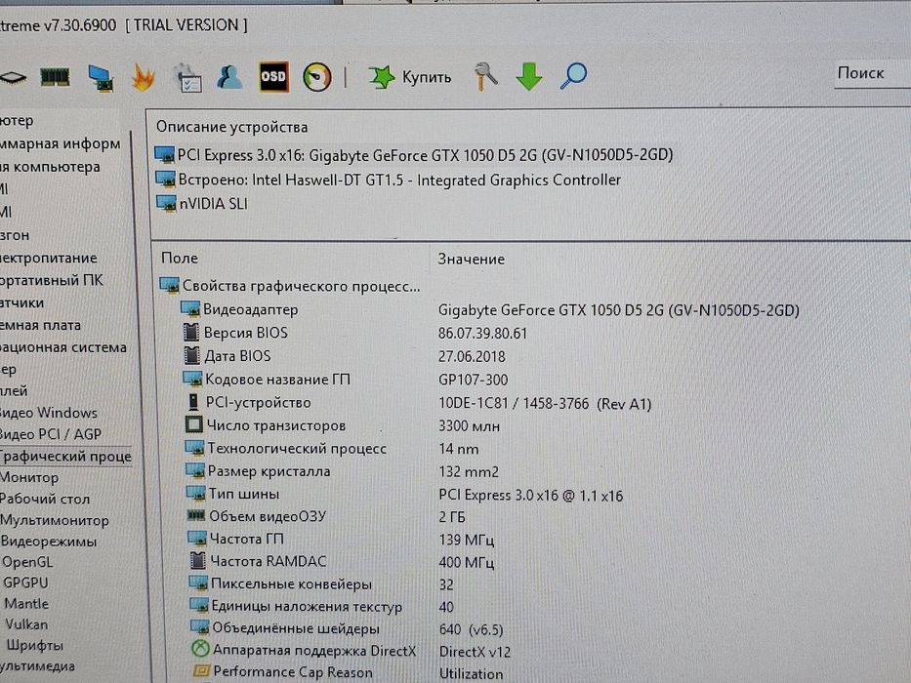Open the memory module report icon
Viewport: 911px width, 683px height.
(56, 77)
